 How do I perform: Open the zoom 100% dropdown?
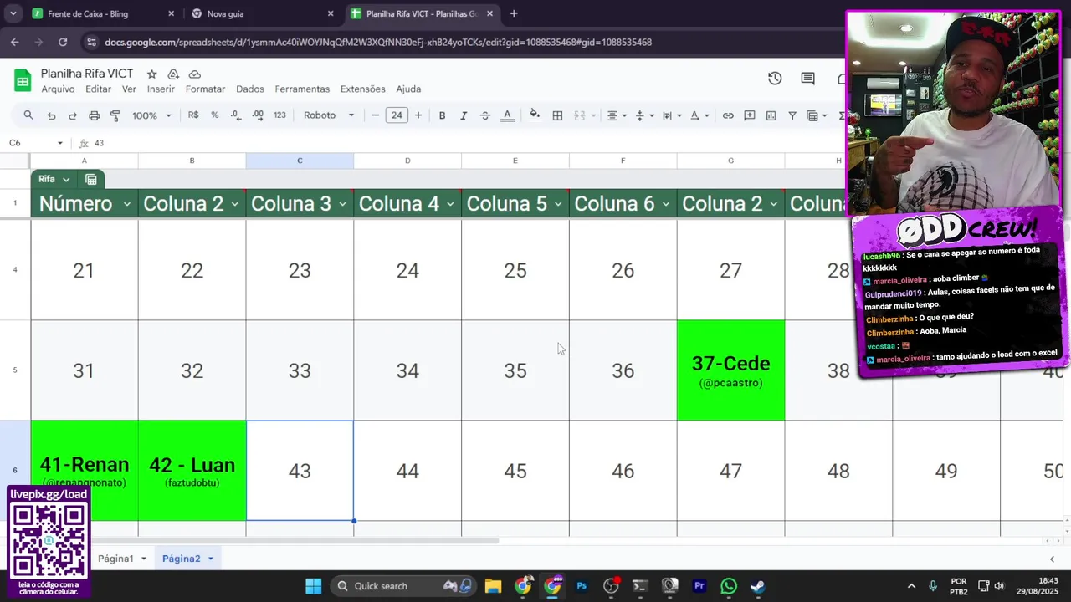[151, 115]
